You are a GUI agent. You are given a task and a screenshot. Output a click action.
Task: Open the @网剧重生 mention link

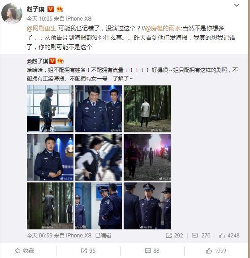[42, 28]
